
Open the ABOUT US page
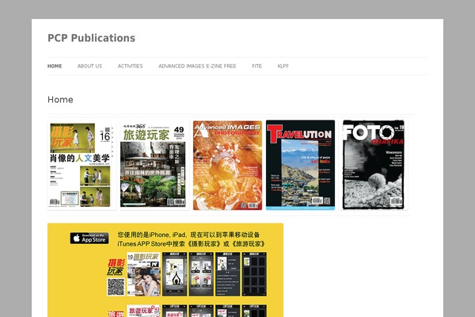click(x=89, y=66)
